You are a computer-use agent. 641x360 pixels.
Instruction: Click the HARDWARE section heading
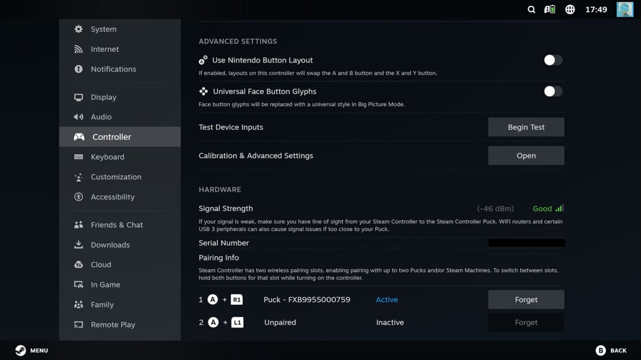click(x=220, y=189)
